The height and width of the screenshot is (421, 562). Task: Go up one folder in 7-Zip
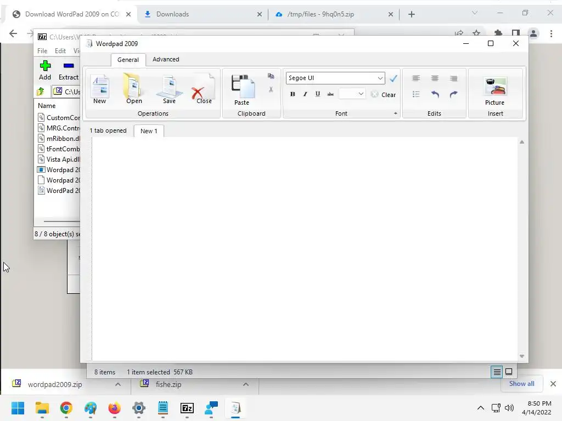[41, 92]
